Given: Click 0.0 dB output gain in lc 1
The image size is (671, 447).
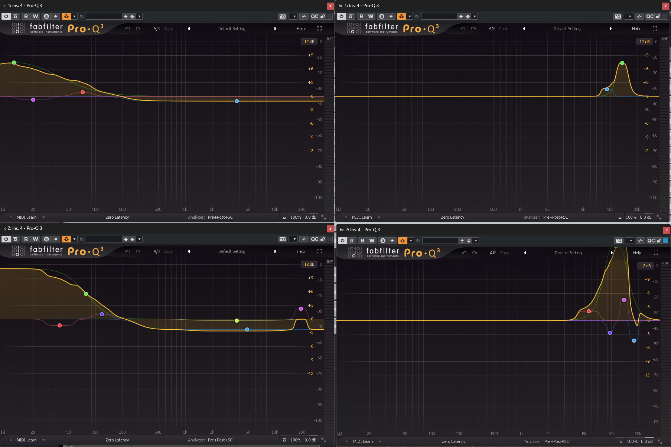Looking at the screenshot, I should 310,217.
